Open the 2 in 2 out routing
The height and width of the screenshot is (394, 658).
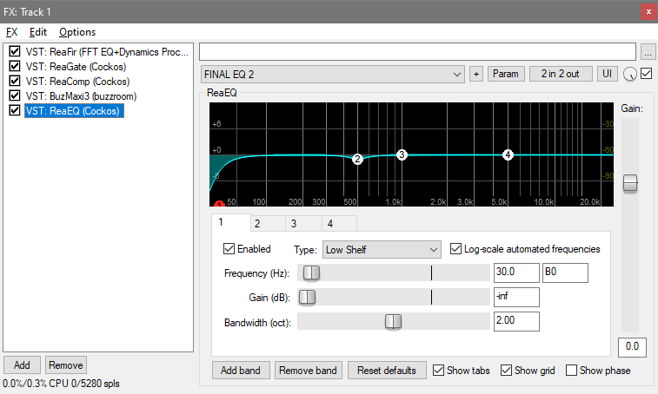[560, 74]
